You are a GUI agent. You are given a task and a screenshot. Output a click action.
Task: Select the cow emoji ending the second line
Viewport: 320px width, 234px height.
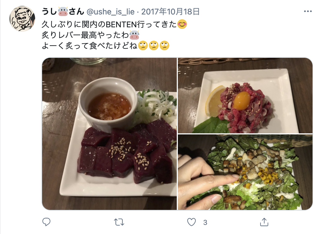[x=134, y=35]
